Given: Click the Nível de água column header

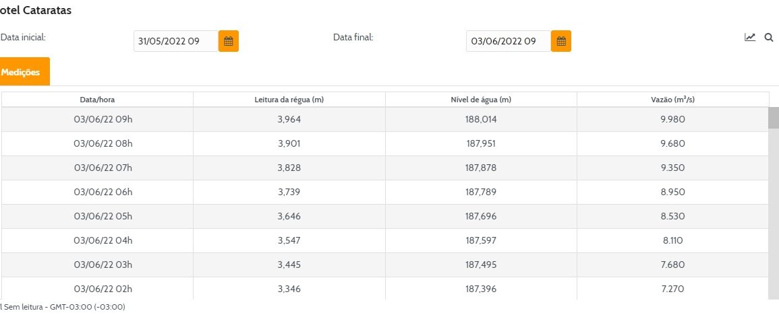Looking at the screenshot, I should pos(480,100).
